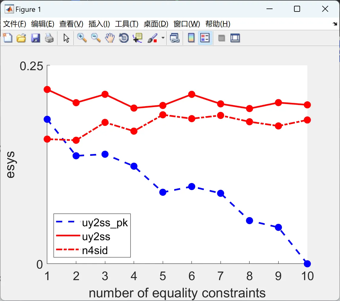The width and height of the screenshot is (340, 301).
Task: Click the esys y-axis label
Action: coord(10,165)
